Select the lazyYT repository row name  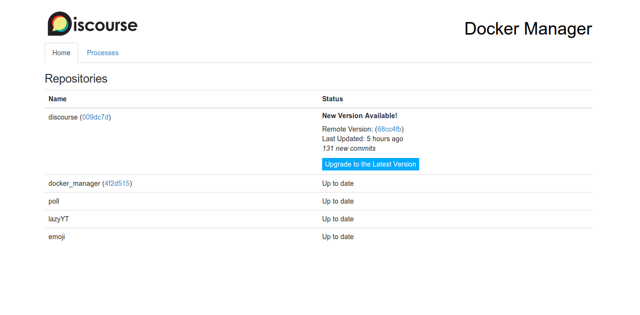click(59, 219)
